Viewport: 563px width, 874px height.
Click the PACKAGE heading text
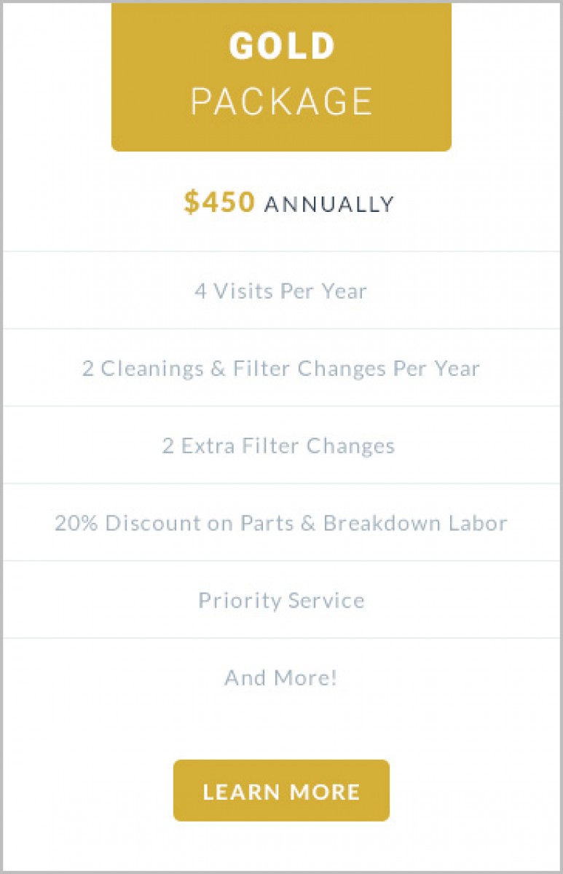point(281,102)
